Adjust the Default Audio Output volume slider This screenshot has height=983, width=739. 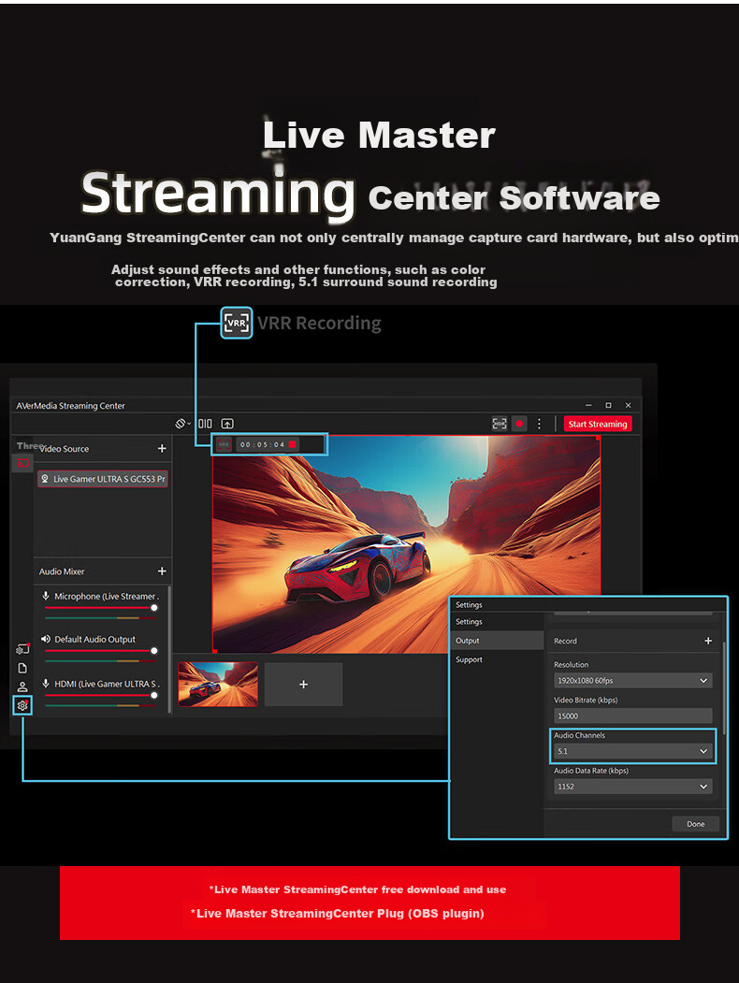click(x=100, y=651)
